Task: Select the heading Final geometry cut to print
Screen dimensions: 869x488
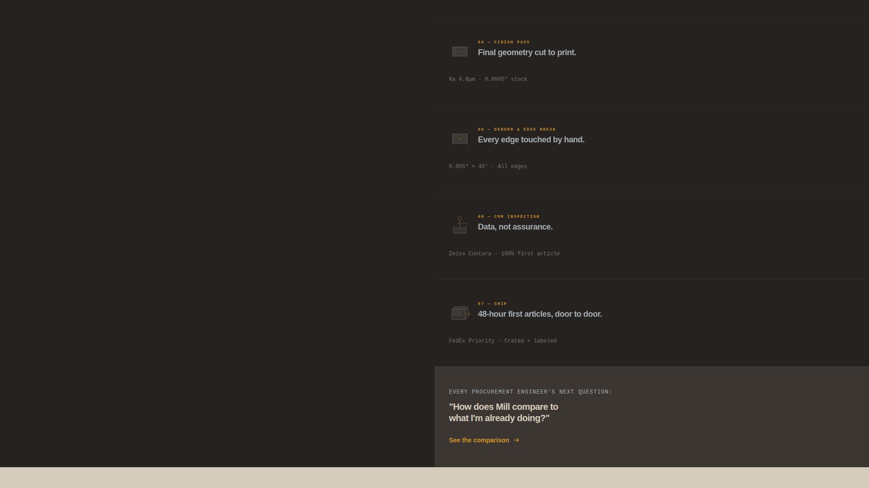Action: click(x=527, y=52)
